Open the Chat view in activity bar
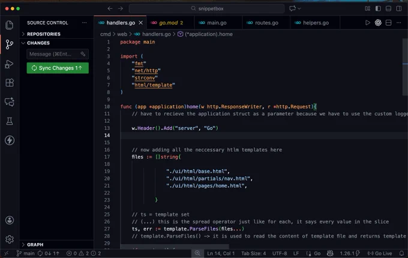The height and width of the screenshot is (258, 408). tap(10, 102)
